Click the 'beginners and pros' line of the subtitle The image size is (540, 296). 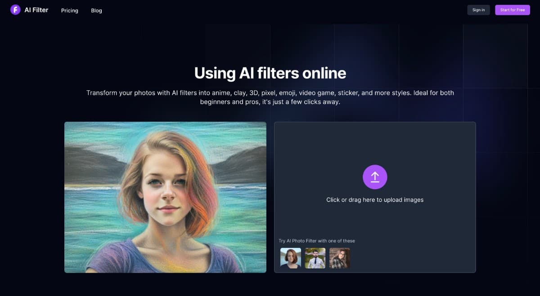point(270,102)
